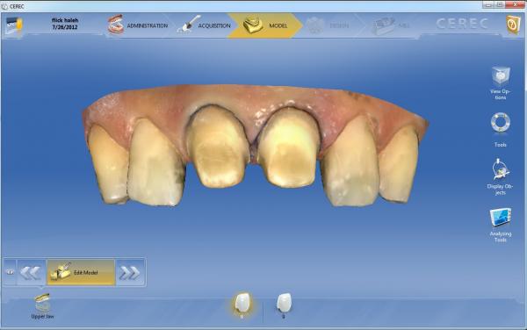Image resolution: width=527 pixels, height=330 pixels.
Task: Click the help question mark icon
Action: point(513,25)
